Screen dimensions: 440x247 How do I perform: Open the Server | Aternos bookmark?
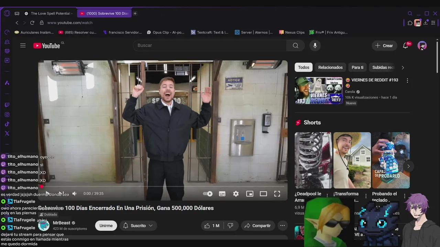click(254, 32)
